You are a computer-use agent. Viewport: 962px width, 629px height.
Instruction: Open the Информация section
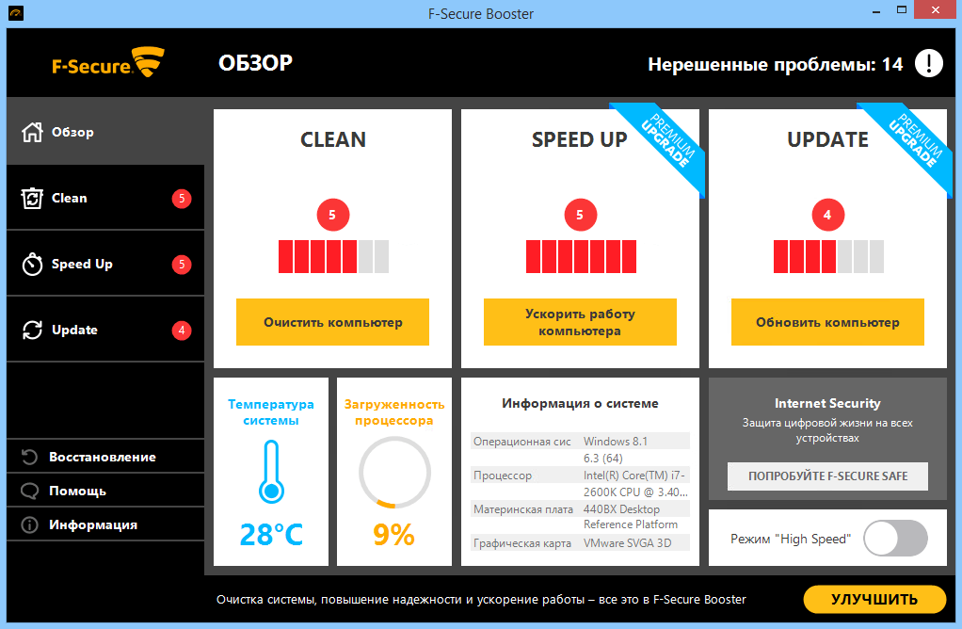click(28, 524)
